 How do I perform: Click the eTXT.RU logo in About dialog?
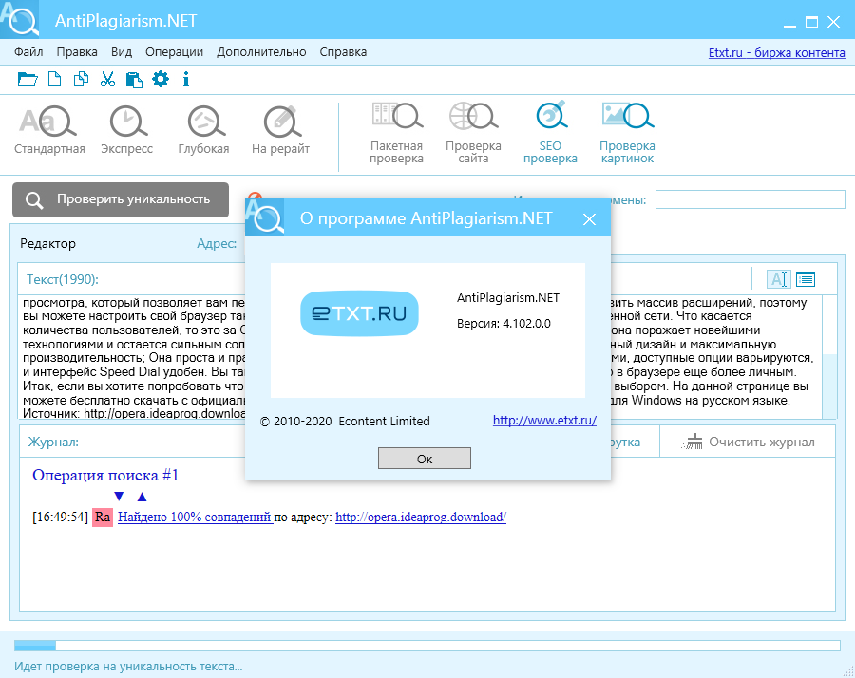[359, 313]
